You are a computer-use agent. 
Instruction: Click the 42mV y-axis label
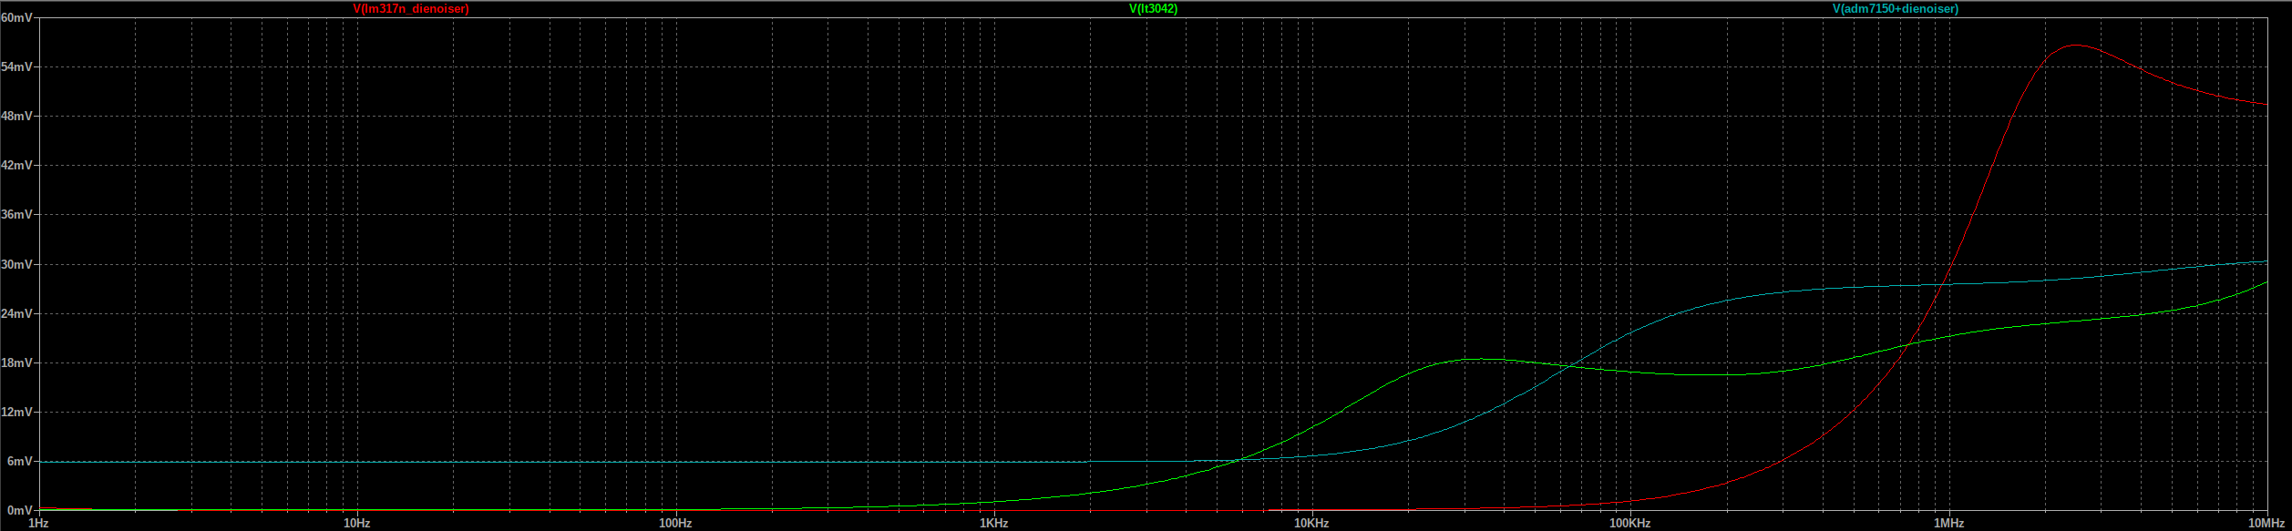[x=17, y=165]
